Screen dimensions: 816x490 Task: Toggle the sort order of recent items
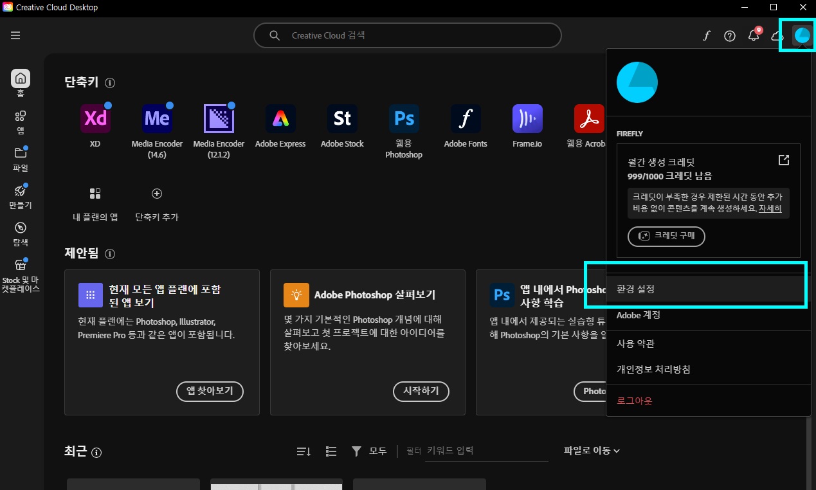click(302, 451)
